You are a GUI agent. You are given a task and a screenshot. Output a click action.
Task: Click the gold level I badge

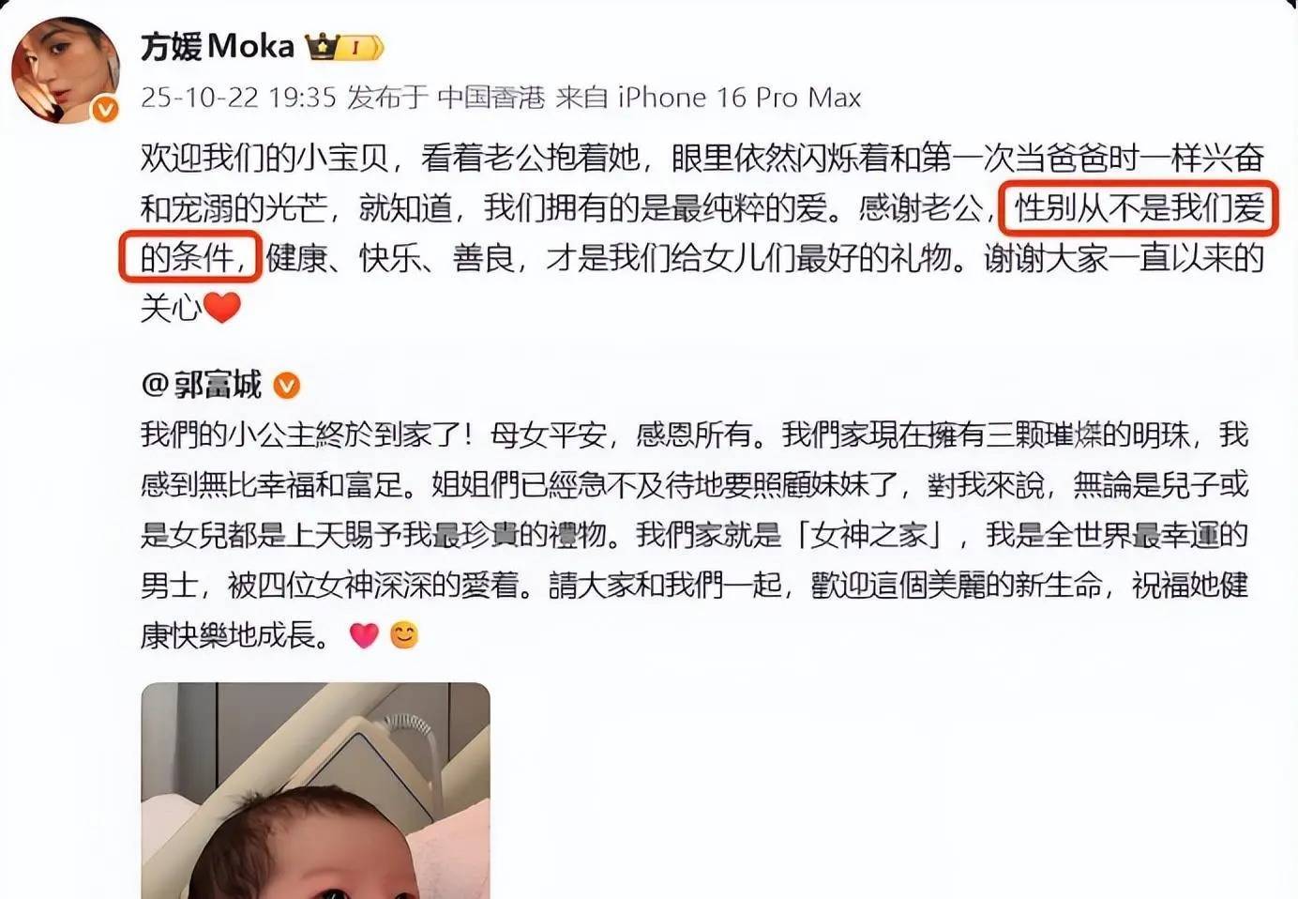pyautogui.click(x=360, y=47)
